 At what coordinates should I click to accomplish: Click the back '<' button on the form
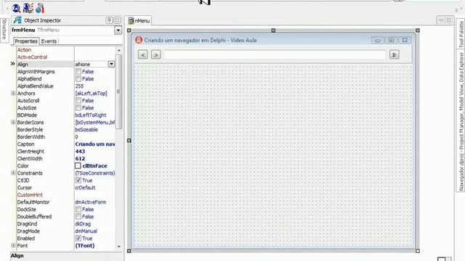tap(143, 55)
